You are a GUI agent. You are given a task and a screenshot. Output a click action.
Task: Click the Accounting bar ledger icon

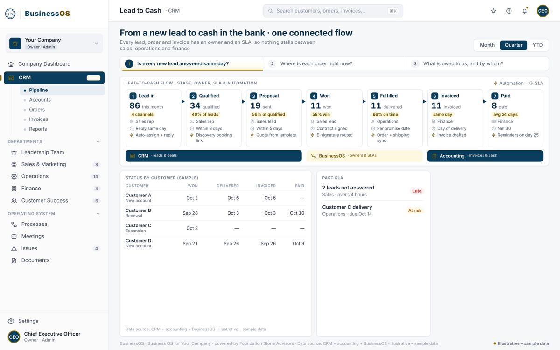(434, 156)
